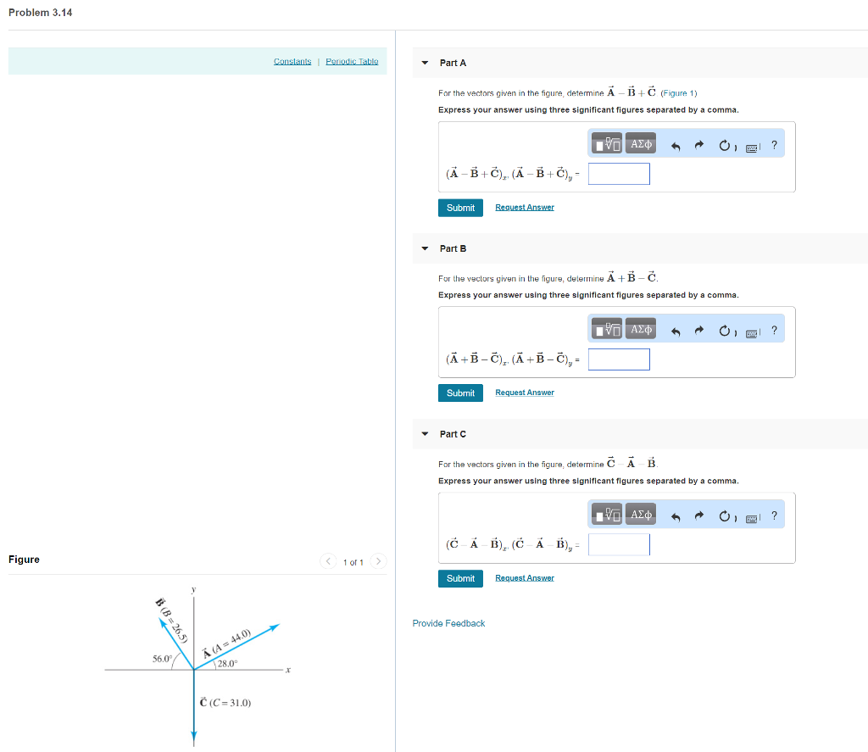Request the answer for Part B

point(524,393)
